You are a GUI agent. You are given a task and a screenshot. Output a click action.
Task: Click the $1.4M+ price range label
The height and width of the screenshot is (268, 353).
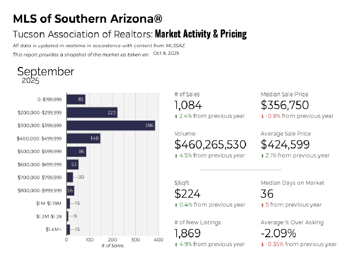[53, 229]
